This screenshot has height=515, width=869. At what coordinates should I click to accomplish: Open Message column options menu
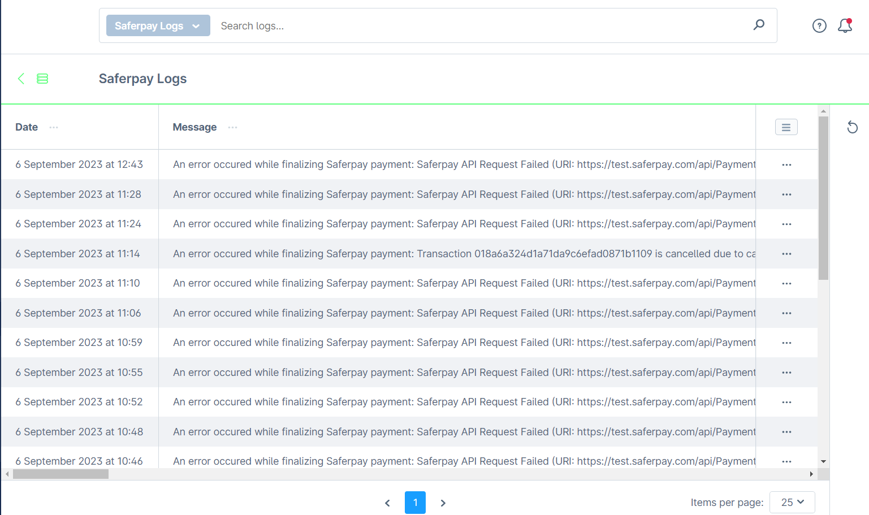pyautogui.click(x=232, y=127)
